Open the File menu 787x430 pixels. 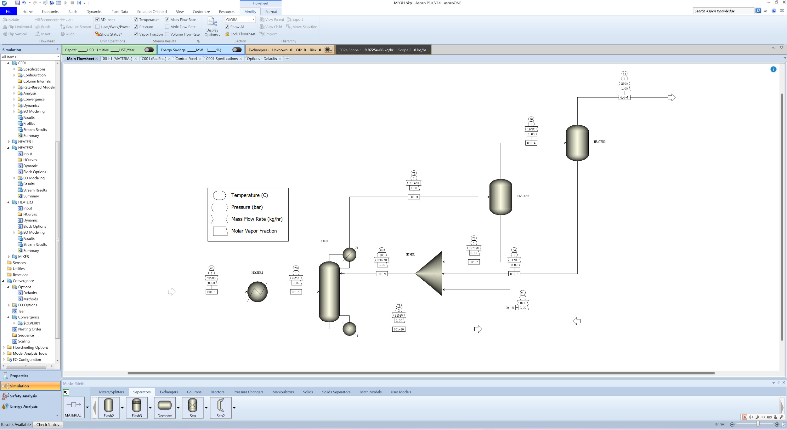point(8,12)
